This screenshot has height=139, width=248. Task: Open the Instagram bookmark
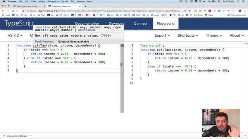click(81, 15)
